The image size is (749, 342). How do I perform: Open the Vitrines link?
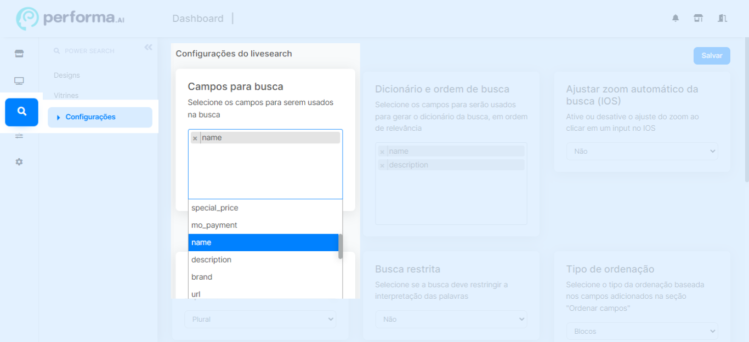pyautogui.click(x=66, y=95)
